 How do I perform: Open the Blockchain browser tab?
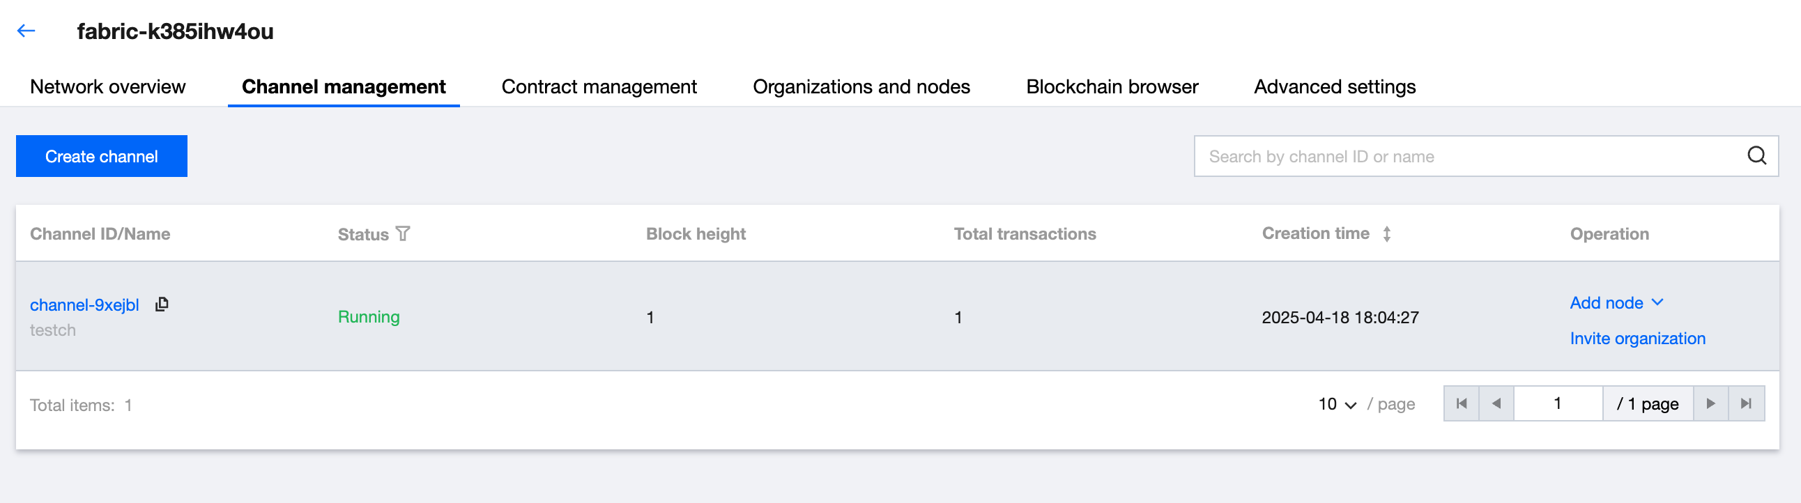tap(1112, 86)
